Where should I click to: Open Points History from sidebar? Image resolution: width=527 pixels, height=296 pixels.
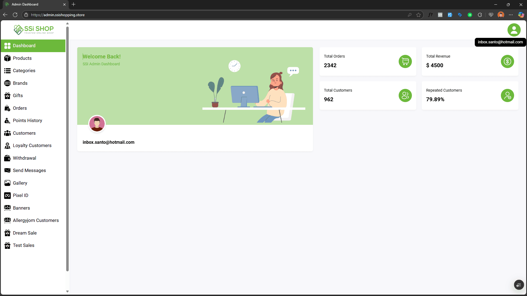pos(27,120)
